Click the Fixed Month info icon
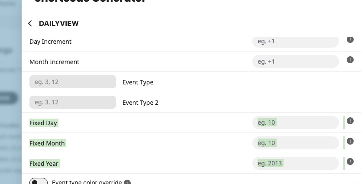 (x=350, y=141)
